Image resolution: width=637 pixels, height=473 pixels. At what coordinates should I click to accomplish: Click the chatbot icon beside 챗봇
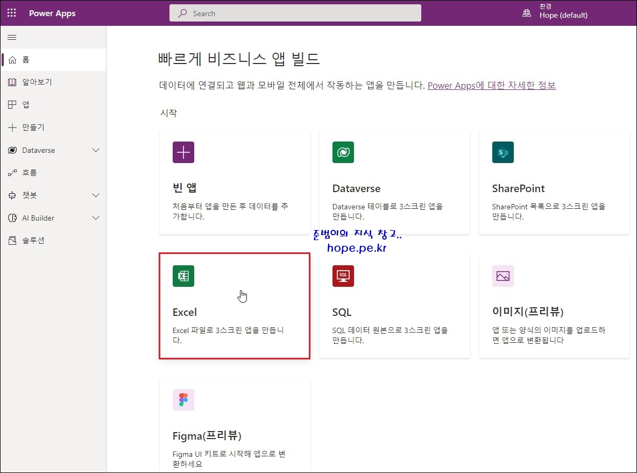click(x=12, y=195)
